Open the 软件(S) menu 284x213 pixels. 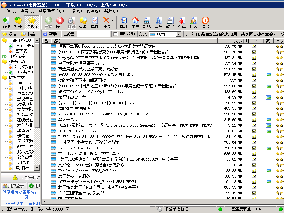coord(93,11)
